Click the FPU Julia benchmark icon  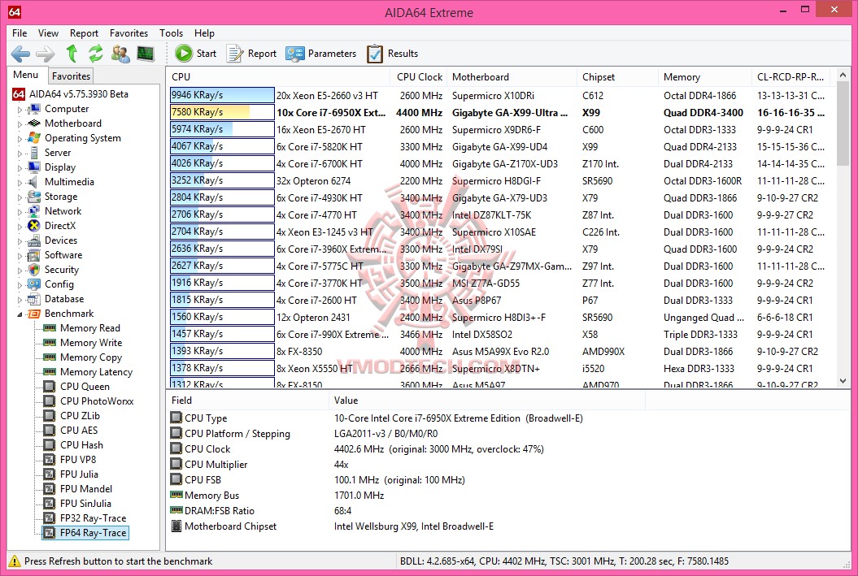50,474
